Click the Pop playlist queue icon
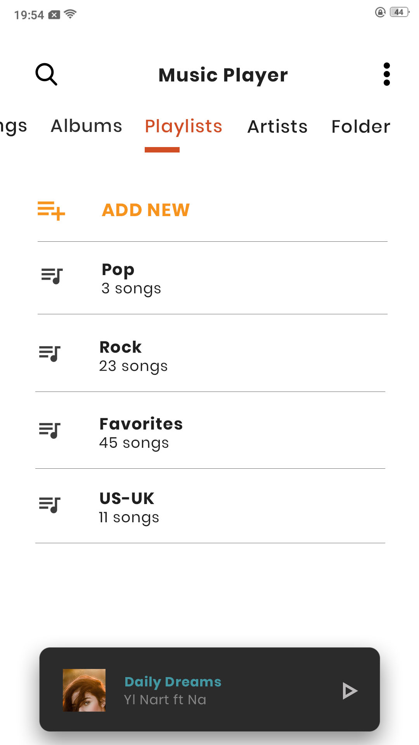Viewport: 419px width, 745px height. click(x=52, y=276)
